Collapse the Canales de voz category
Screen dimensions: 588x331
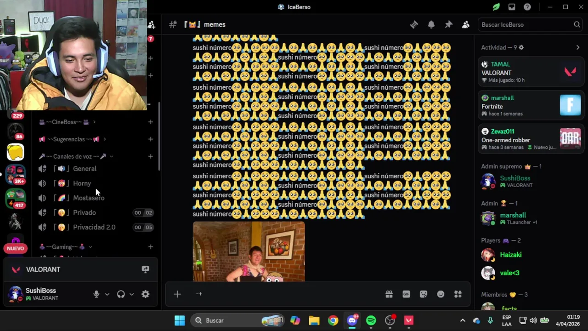pyautogui.click(x=76, y=156)
